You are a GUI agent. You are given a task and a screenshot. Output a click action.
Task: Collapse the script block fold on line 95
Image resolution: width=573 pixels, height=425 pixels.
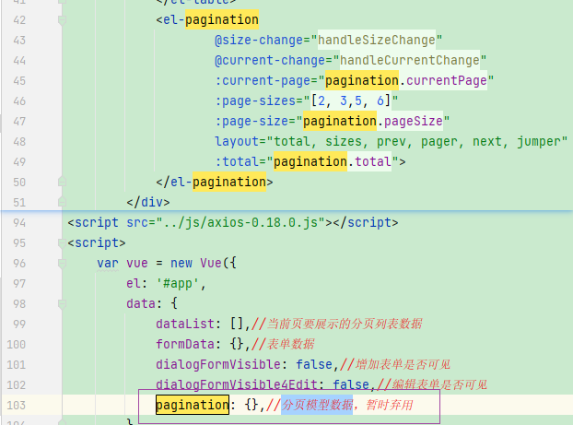pos(62,242)
